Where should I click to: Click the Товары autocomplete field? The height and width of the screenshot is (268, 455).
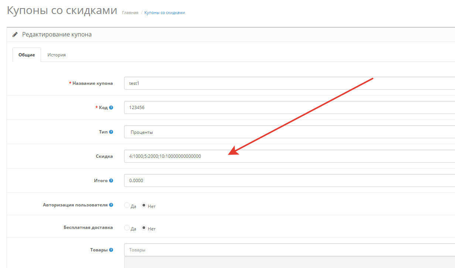pyautogui.click(x=288, y=250)
